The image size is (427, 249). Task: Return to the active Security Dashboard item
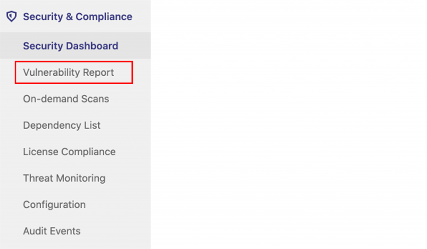point(70,46)
